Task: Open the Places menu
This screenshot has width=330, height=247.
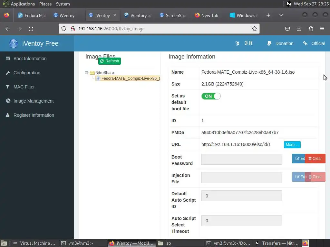Action: (x=45, y=4)
